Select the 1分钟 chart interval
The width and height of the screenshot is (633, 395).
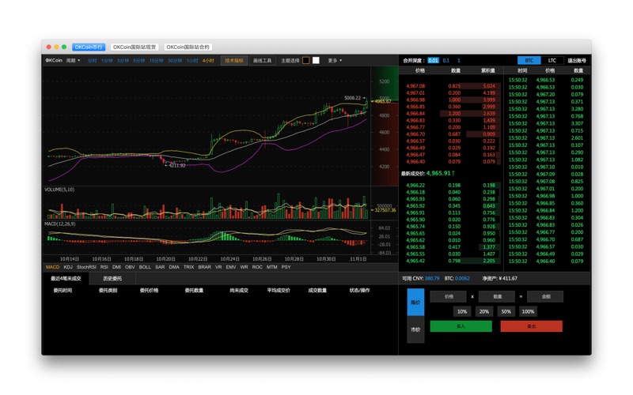coord(107,61)
